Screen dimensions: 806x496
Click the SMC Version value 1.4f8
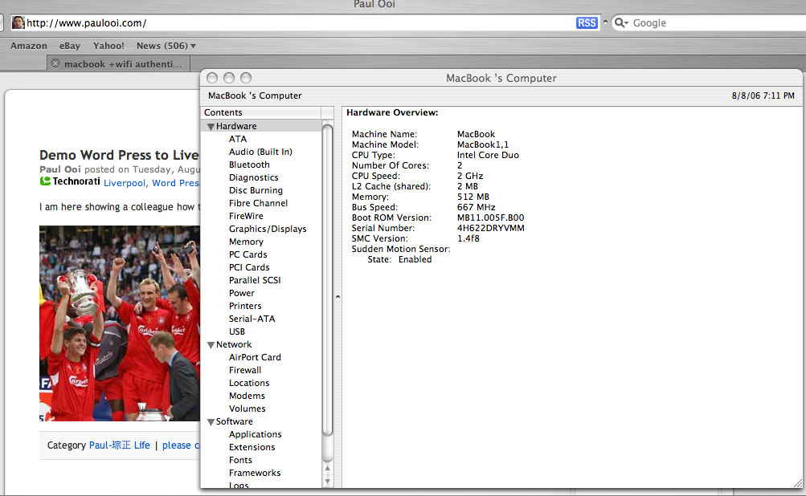[x=468, y=238]
